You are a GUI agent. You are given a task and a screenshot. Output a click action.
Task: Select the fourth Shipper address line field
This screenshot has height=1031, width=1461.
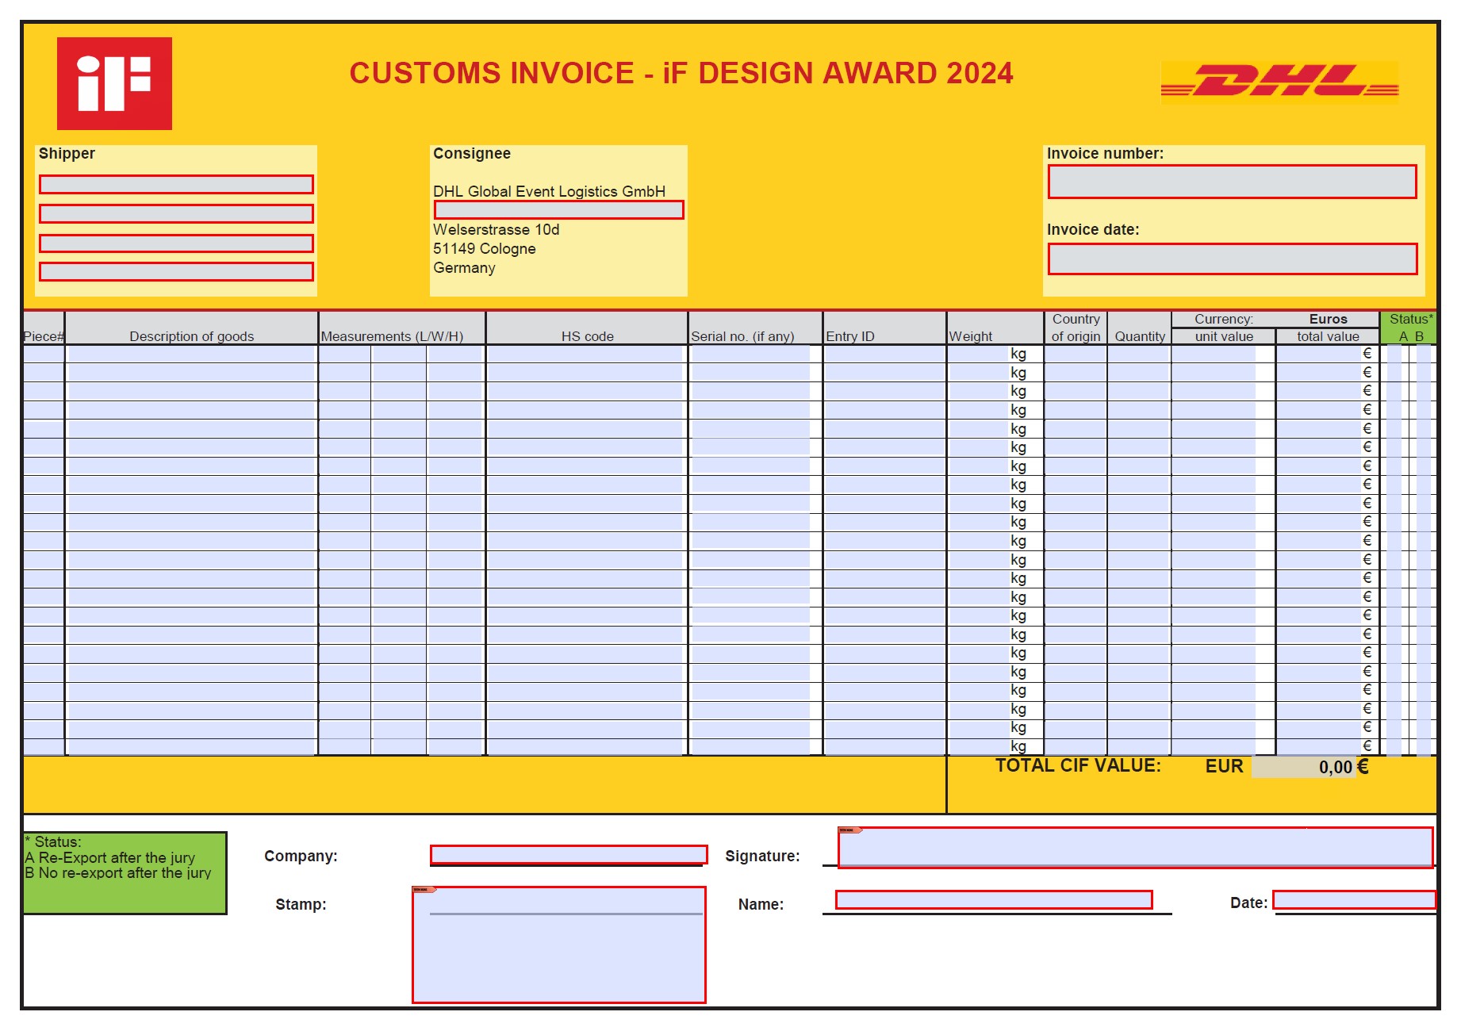tap(176, 272)
